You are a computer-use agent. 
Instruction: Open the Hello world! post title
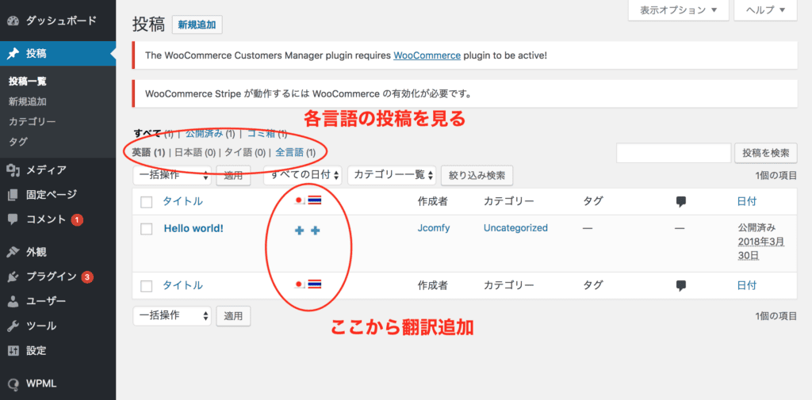point(193,227)
